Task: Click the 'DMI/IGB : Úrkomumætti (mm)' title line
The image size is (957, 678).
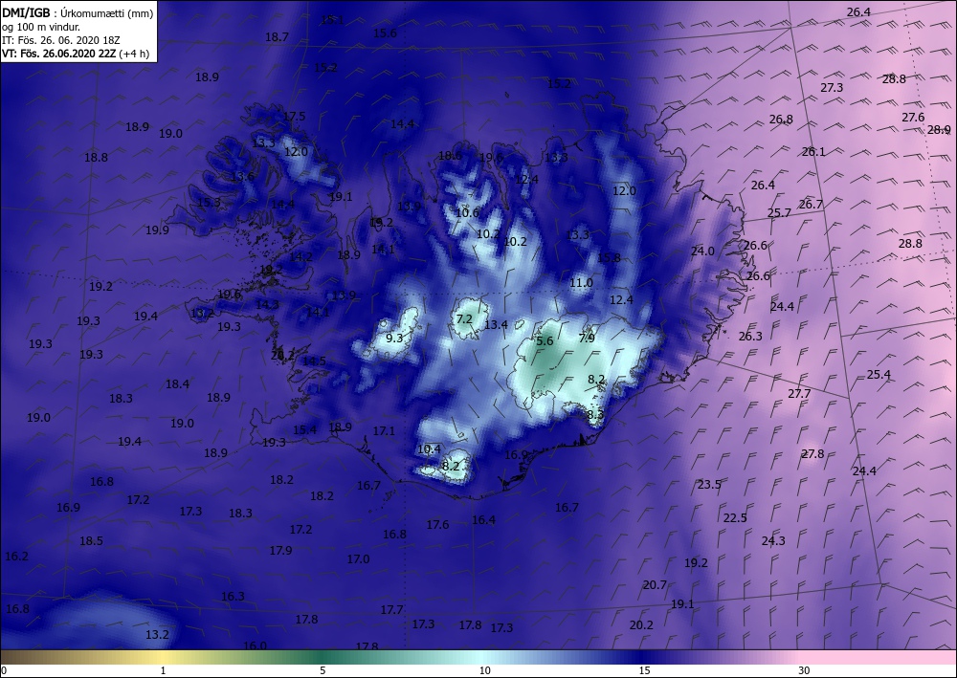Action: coord(78,12)
